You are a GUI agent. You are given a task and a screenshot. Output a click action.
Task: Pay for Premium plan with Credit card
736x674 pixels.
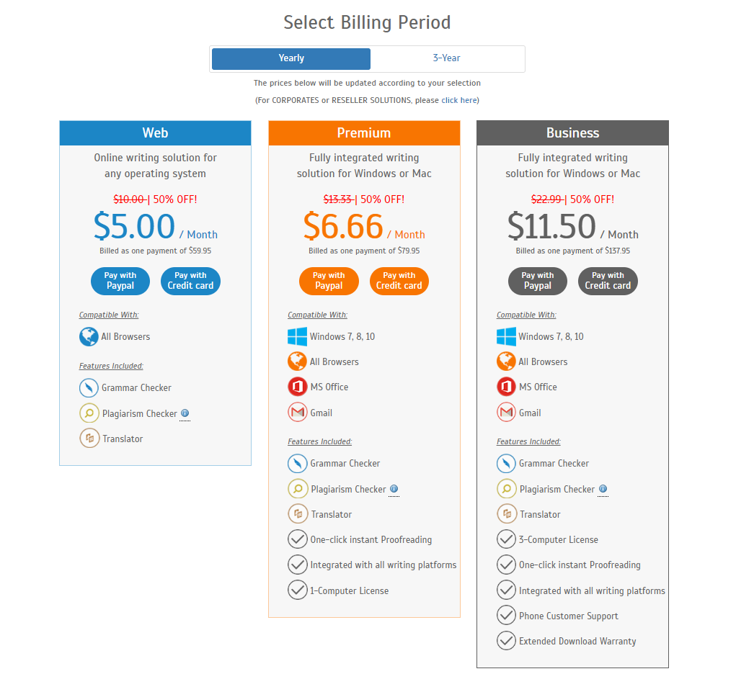pos(399,281)
